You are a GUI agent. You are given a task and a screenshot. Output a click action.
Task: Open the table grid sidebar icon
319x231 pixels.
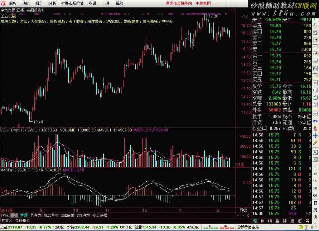(315, 40)
